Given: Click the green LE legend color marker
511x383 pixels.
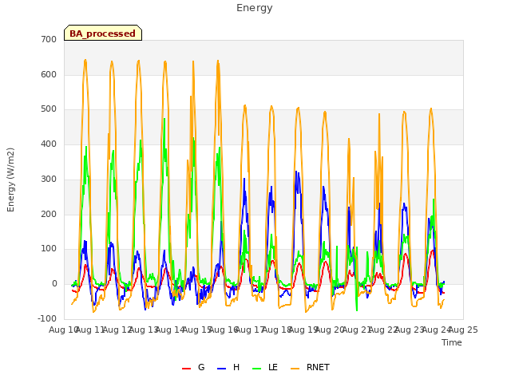Looking at the screenshot, I should click(x=257, y=369).
